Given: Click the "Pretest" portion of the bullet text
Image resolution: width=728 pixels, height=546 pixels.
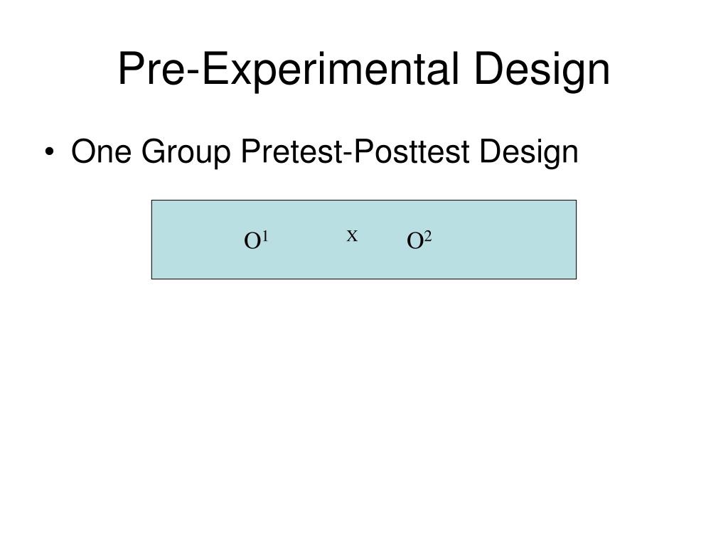Looking at the screenshot, I should [291, 151].
